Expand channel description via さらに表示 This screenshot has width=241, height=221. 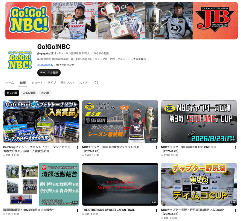[x=139, y=59]
